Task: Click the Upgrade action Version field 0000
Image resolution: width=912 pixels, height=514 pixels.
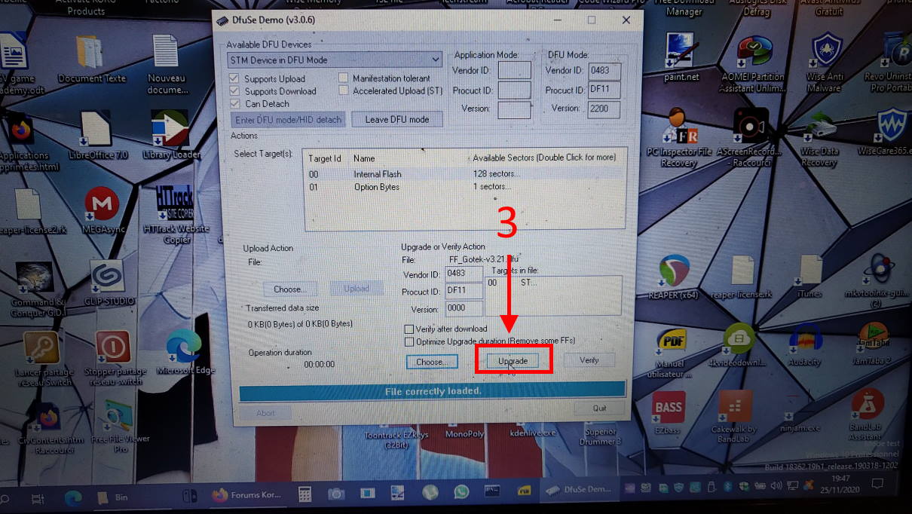Action: pos(464,309)
